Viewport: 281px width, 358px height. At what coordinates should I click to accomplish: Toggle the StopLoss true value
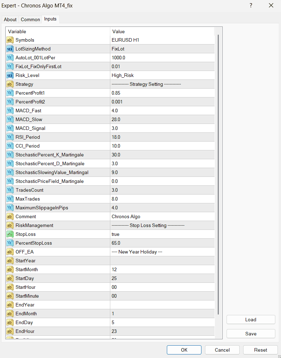click(162, 234)
